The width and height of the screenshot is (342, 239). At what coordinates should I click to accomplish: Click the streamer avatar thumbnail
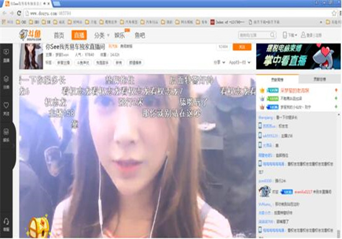[31, 56]
